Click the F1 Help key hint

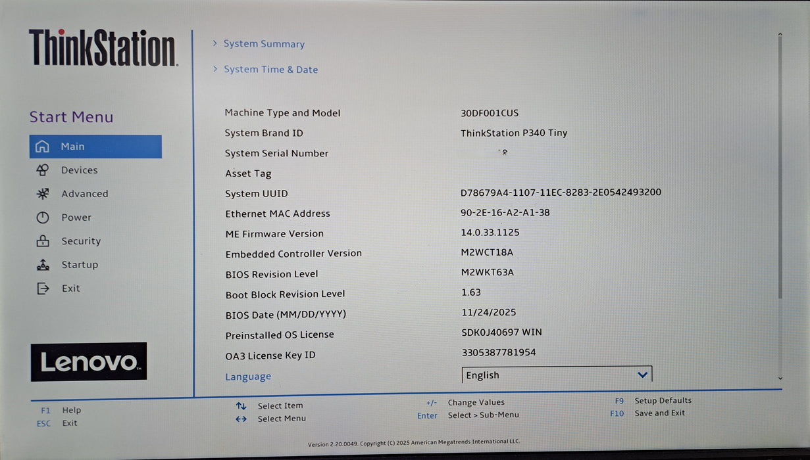[61, 410]
